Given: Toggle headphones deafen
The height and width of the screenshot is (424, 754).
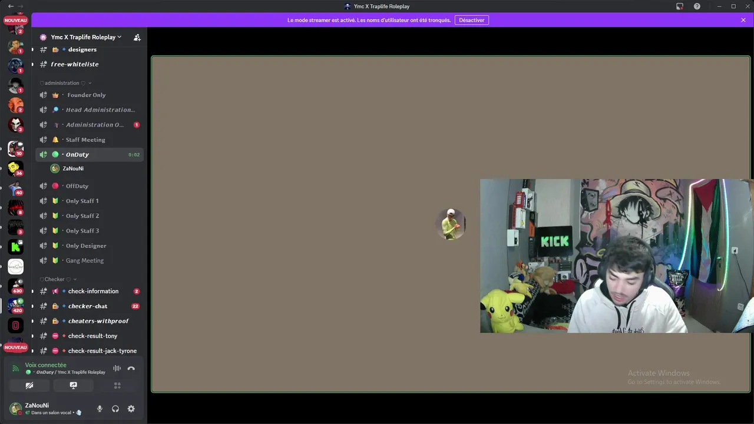Looking at the screenshot, I should click(115, 409).
